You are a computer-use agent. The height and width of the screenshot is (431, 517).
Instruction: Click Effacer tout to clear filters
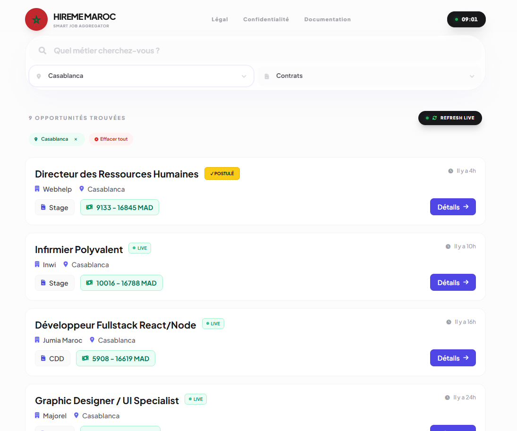111,139
